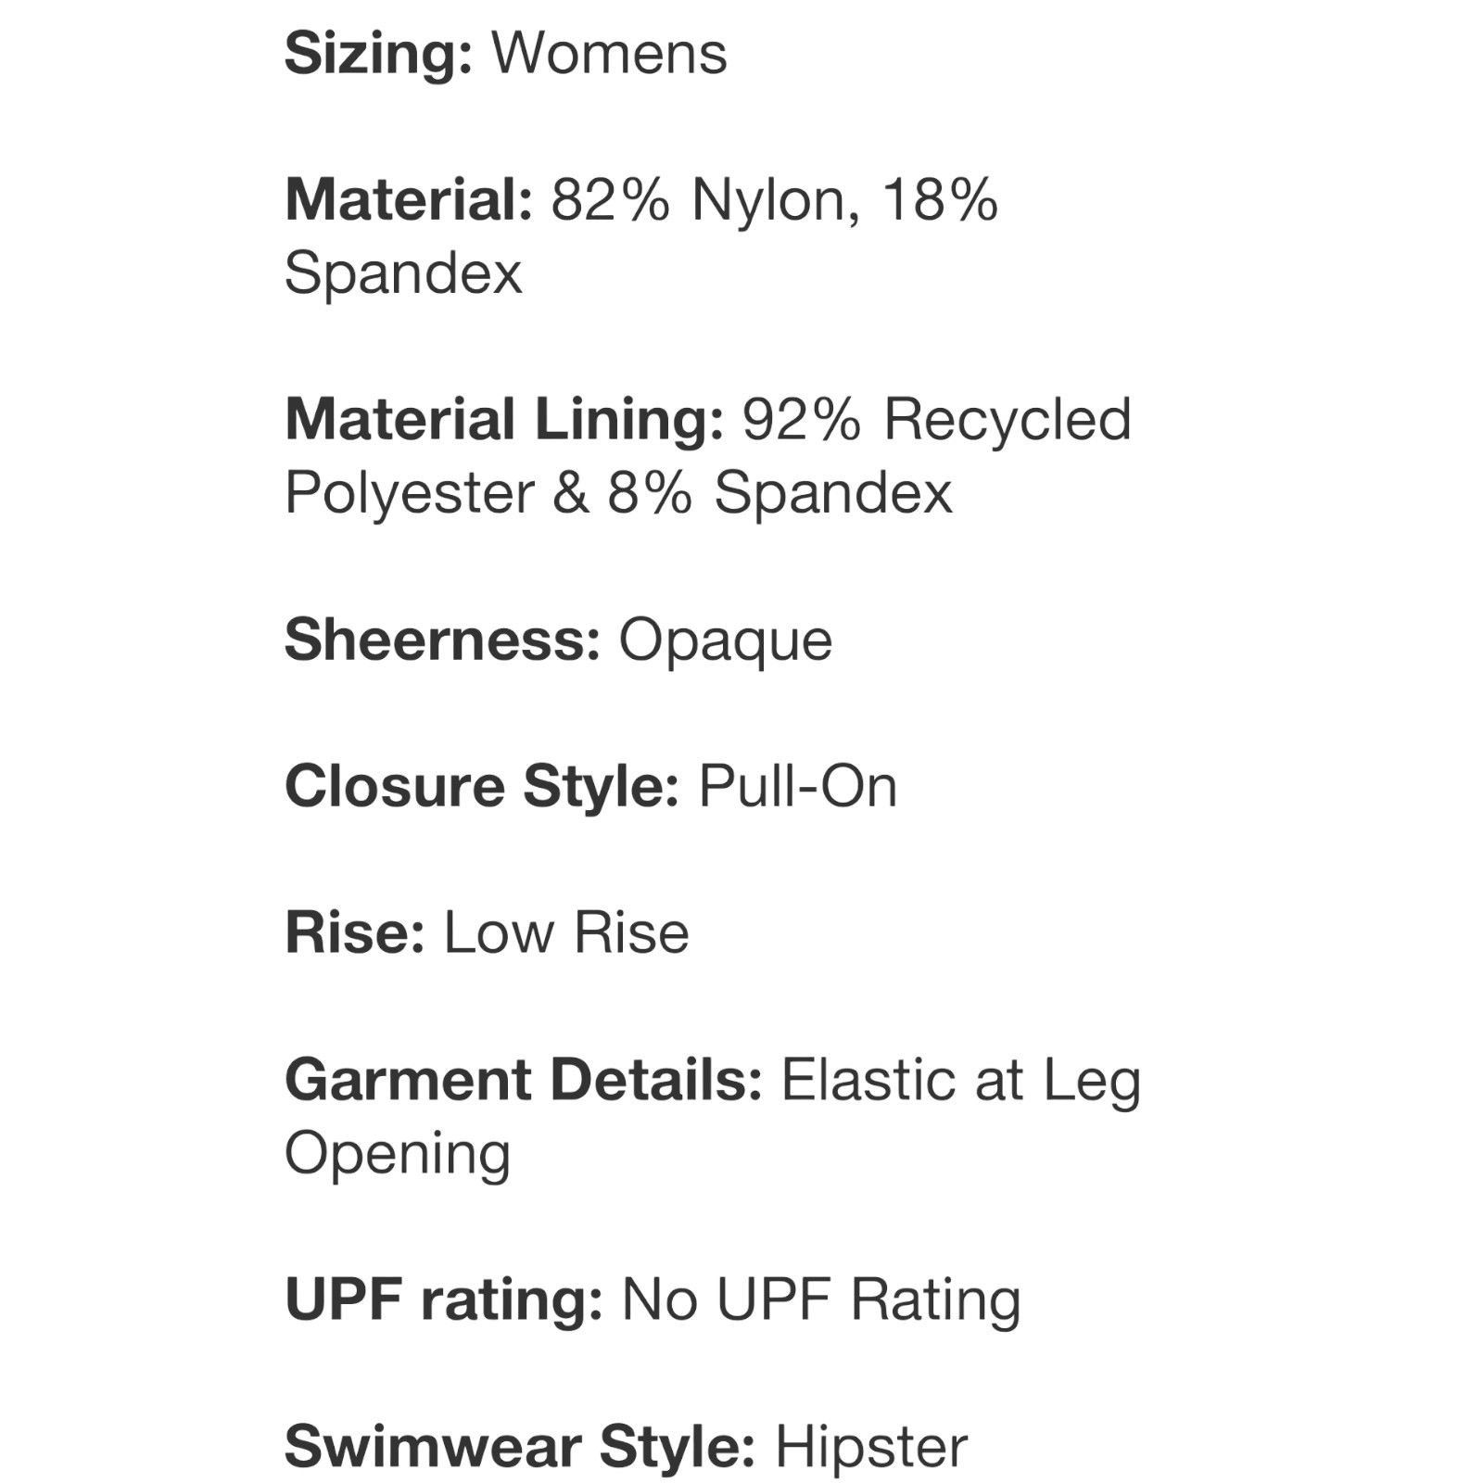The image size is (1483, 1483).
Task: Select the 92% Recycled text
Action: [x=937, y=420]
